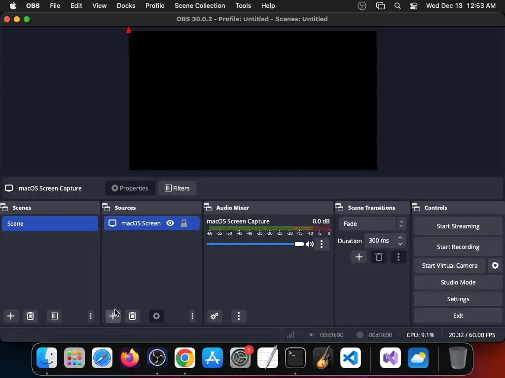Float the Scenes dock panel icon

(x=4, y=207)
